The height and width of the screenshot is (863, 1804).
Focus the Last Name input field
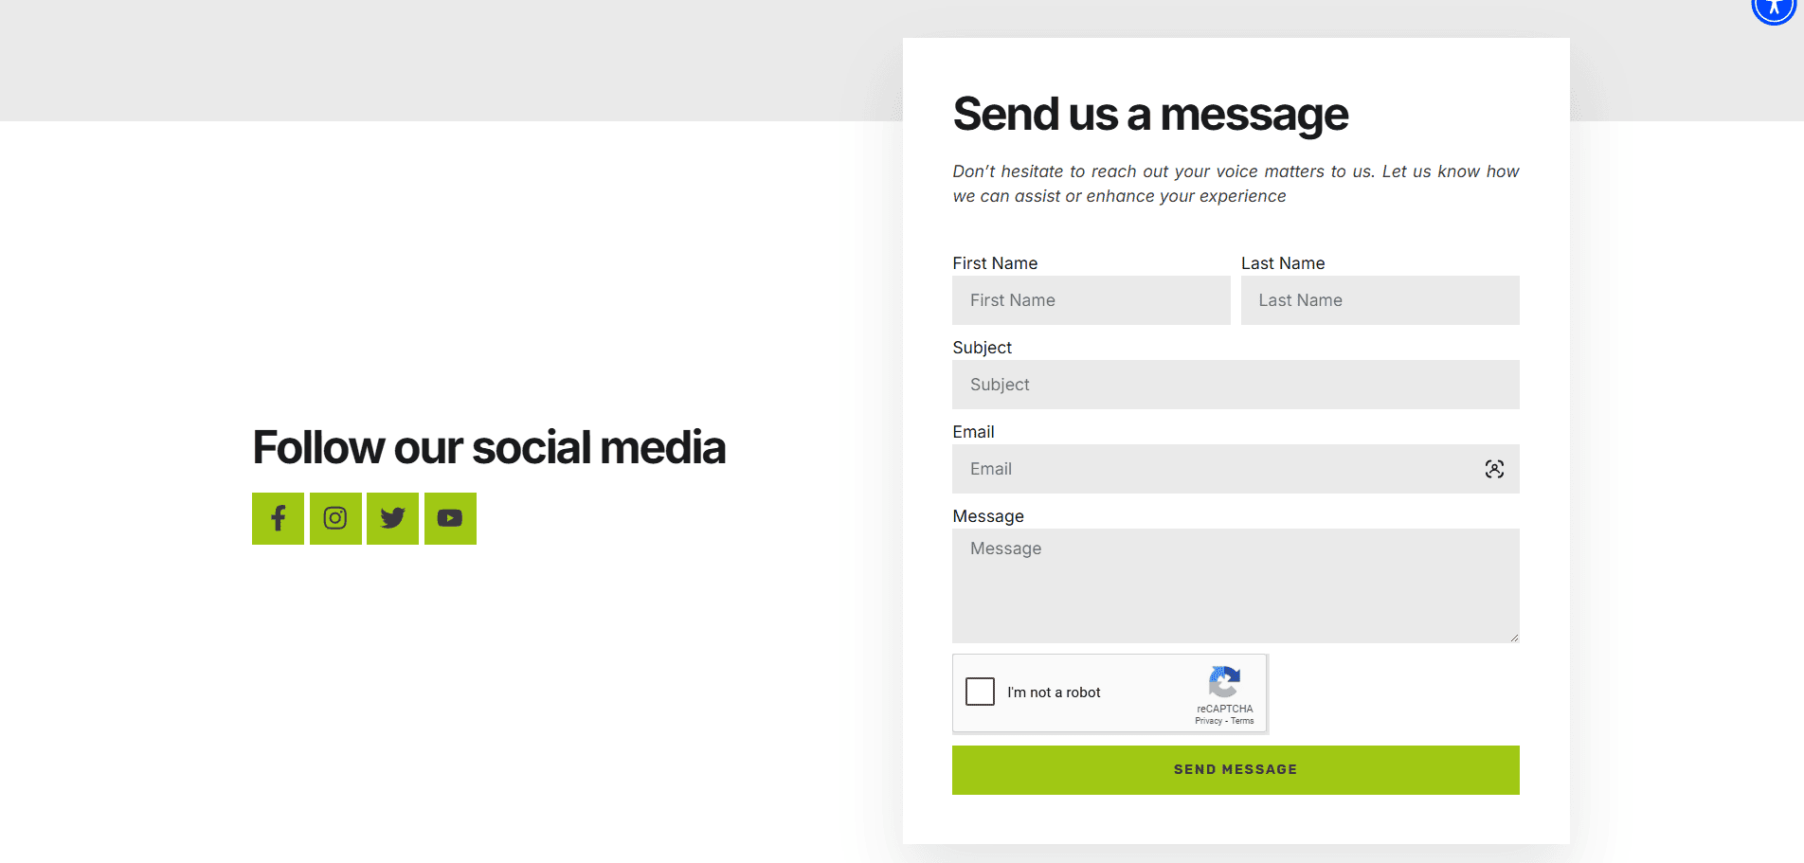[1380, 300]
